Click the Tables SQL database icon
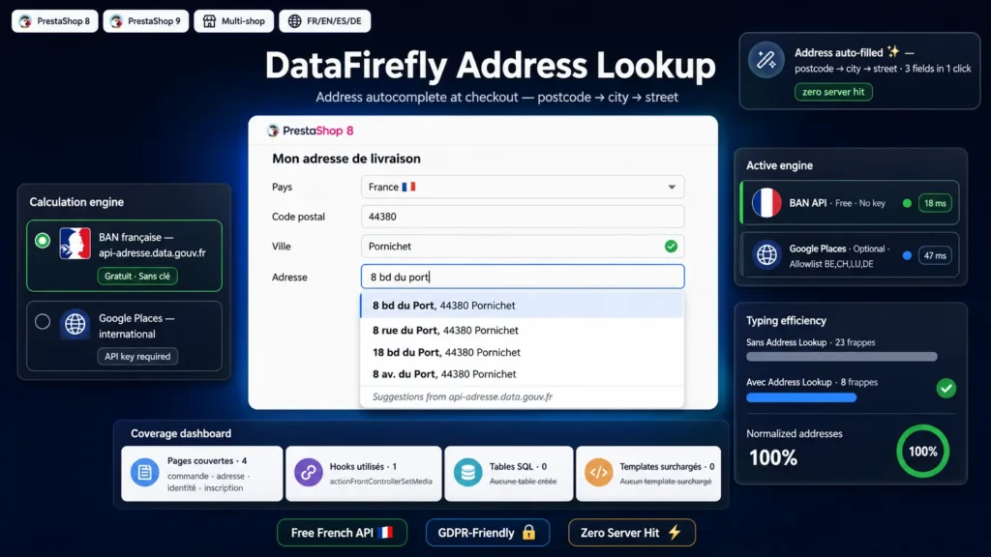The image size is (991, 557). click(x=467, y=472)
